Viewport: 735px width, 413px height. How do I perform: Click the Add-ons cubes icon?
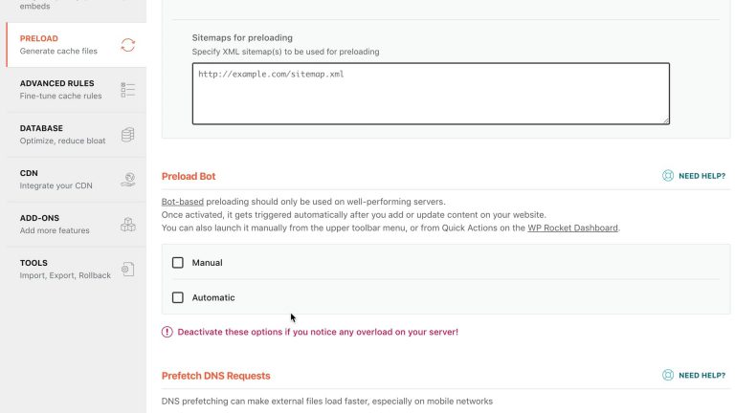(x=128, y=225)
